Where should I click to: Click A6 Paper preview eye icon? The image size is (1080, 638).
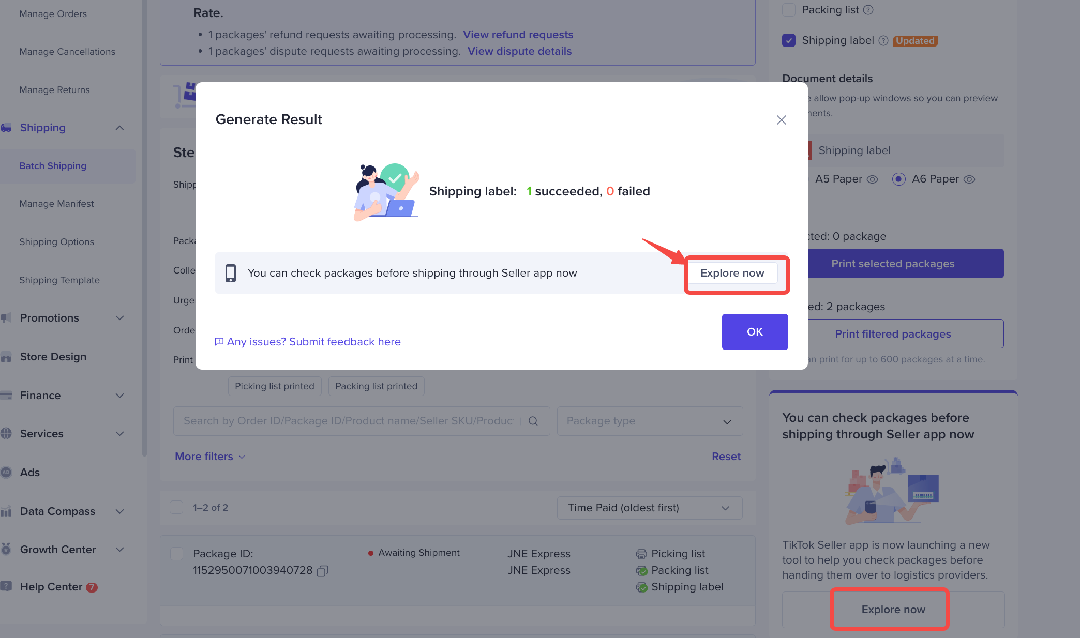tap(970, 179)
